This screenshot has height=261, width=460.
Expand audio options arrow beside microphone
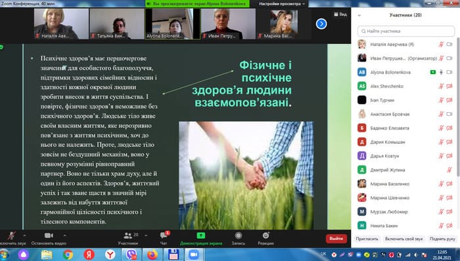point(25,235)
